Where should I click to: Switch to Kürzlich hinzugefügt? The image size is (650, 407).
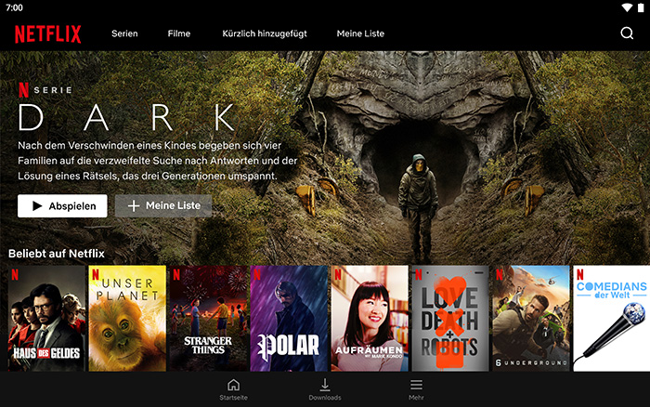coord(265,33)
